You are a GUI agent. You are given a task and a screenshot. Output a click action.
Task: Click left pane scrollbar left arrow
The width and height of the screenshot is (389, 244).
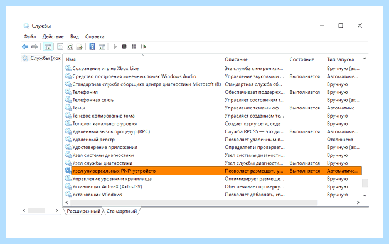24,211
